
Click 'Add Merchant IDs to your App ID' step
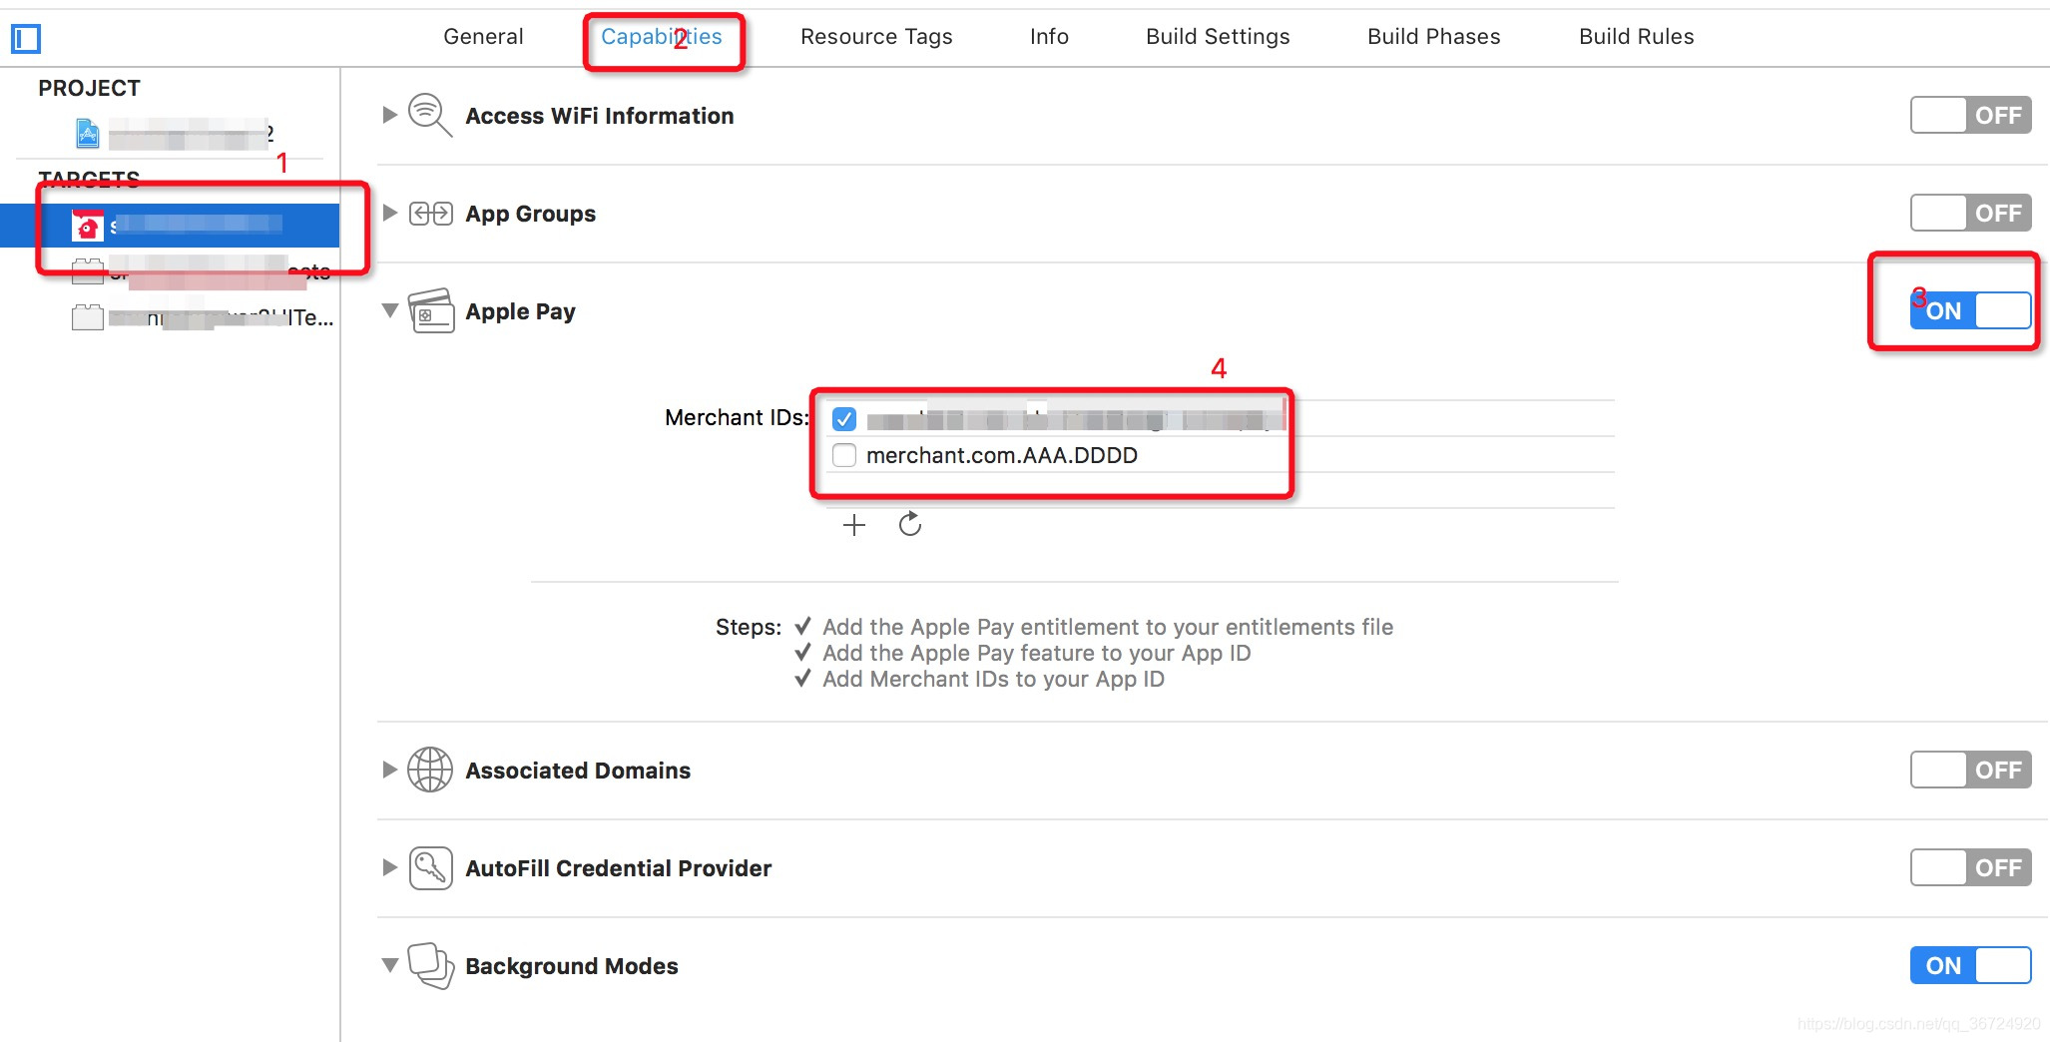(993, 679)
